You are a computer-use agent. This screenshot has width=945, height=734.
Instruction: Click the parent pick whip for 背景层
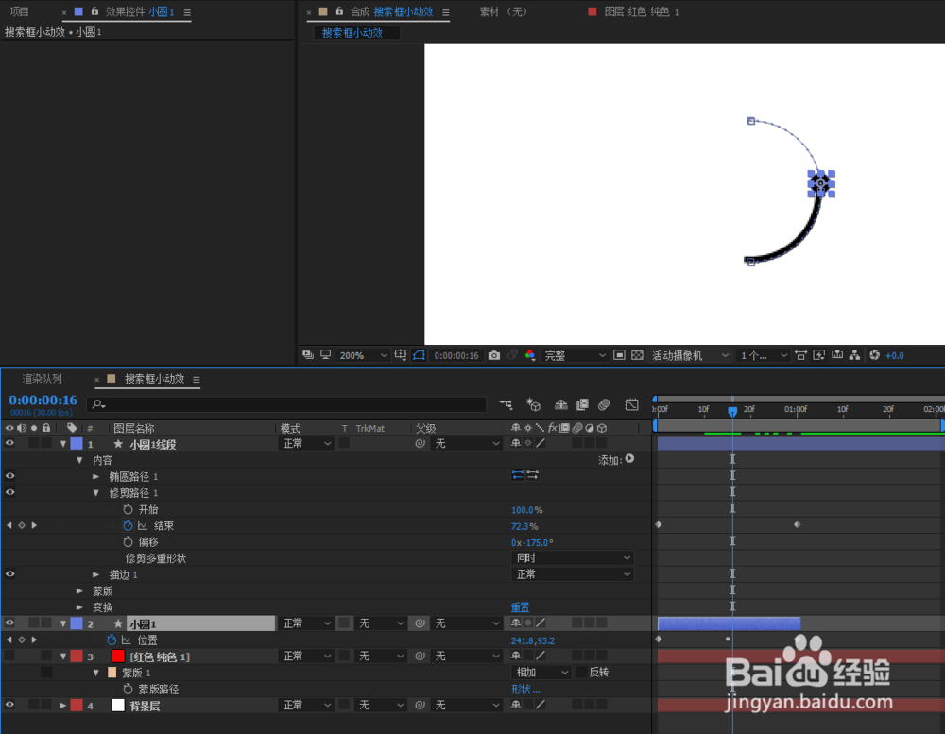421,705
